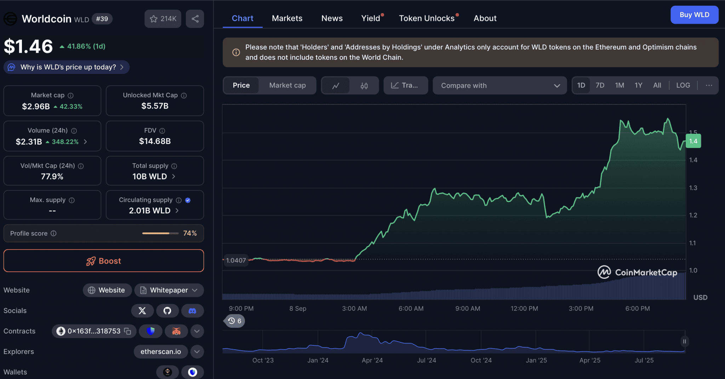Viewport: 725px width, 379px height.
Task: Open the Compare with dropdown
Action: pyautogui.click(x=499, y=86)
